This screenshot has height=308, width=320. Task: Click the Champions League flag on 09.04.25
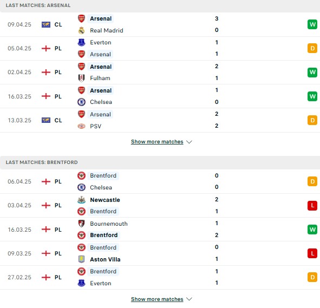[x=46, y=24]
